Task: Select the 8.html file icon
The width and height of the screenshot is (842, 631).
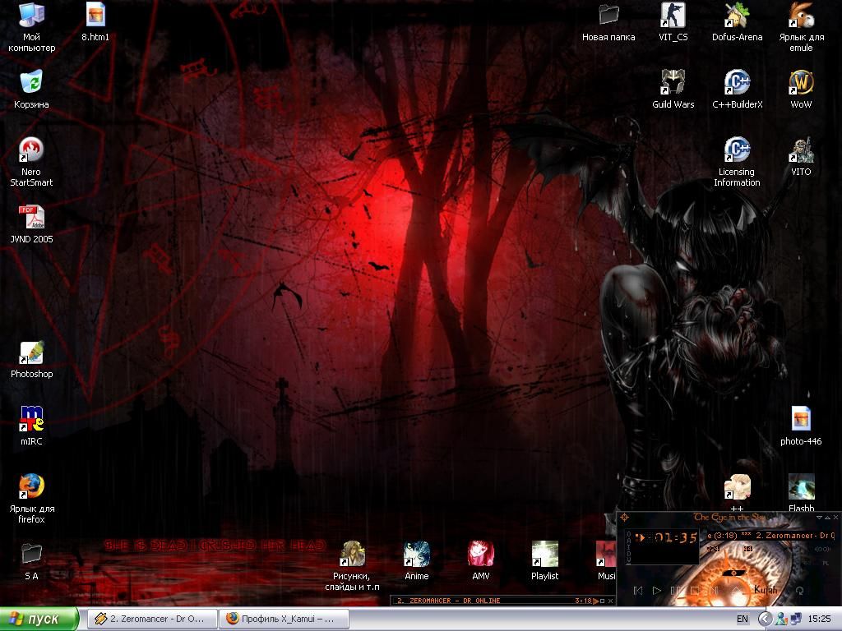Action: (x=95, y=22)
